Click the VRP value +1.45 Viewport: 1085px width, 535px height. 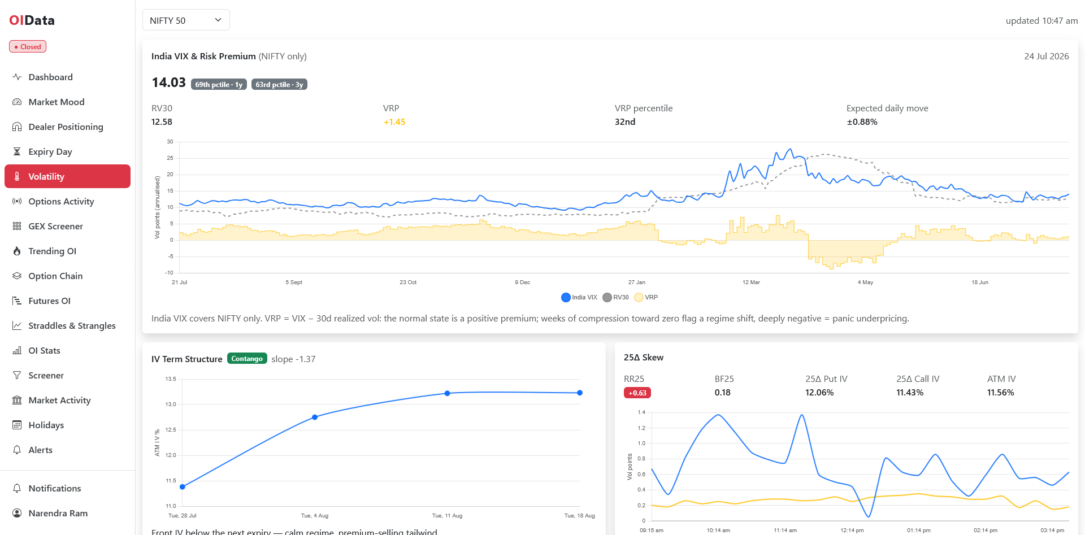coord(394,121)
